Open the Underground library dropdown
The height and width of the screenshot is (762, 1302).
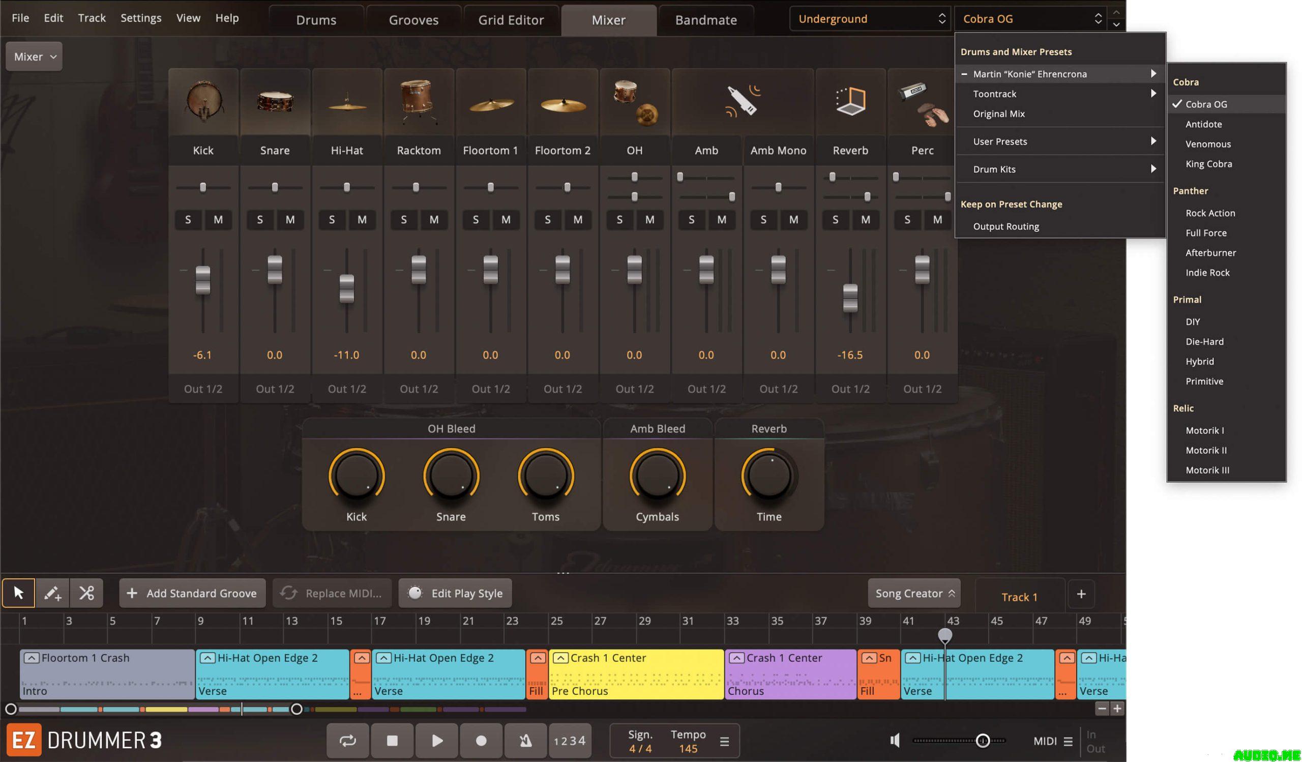(870, 19)
